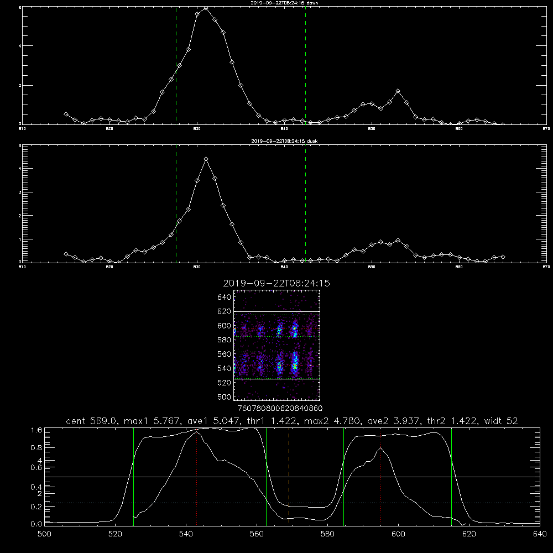
Task: Click the "2019-09-22T08:24:15 dusk" plot title
Action: coord(284,141)
